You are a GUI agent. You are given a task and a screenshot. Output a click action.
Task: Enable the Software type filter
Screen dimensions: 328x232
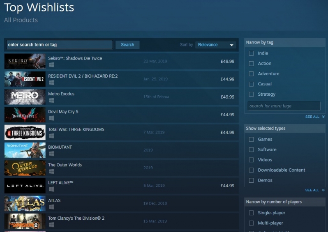point(252,149)
